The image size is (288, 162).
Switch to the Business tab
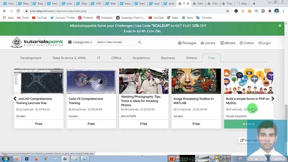(x=168, y=58)
